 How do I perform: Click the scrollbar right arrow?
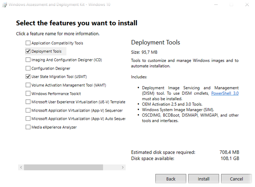coord(123,167)
